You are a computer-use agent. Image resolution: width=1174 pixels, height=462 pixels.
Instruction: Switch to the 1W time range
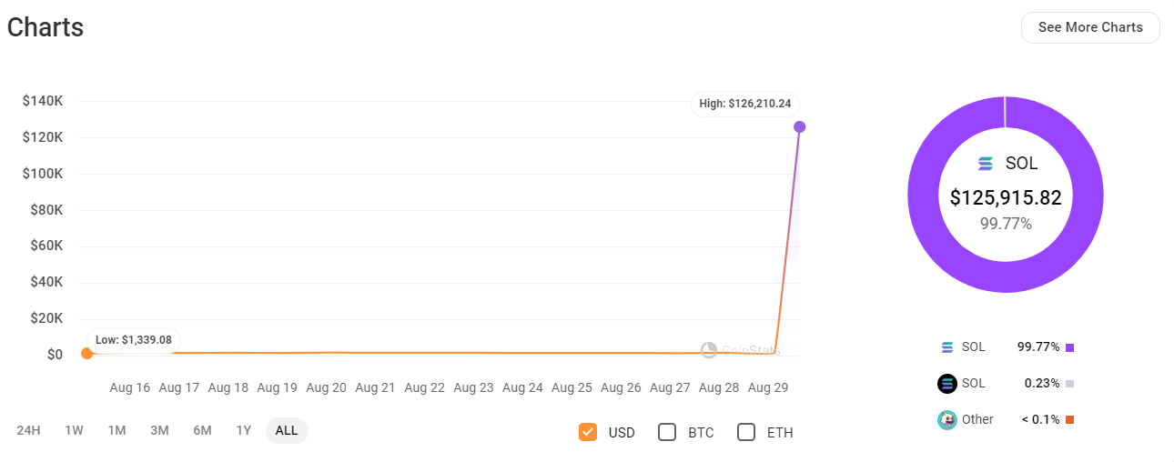point(74,431)
